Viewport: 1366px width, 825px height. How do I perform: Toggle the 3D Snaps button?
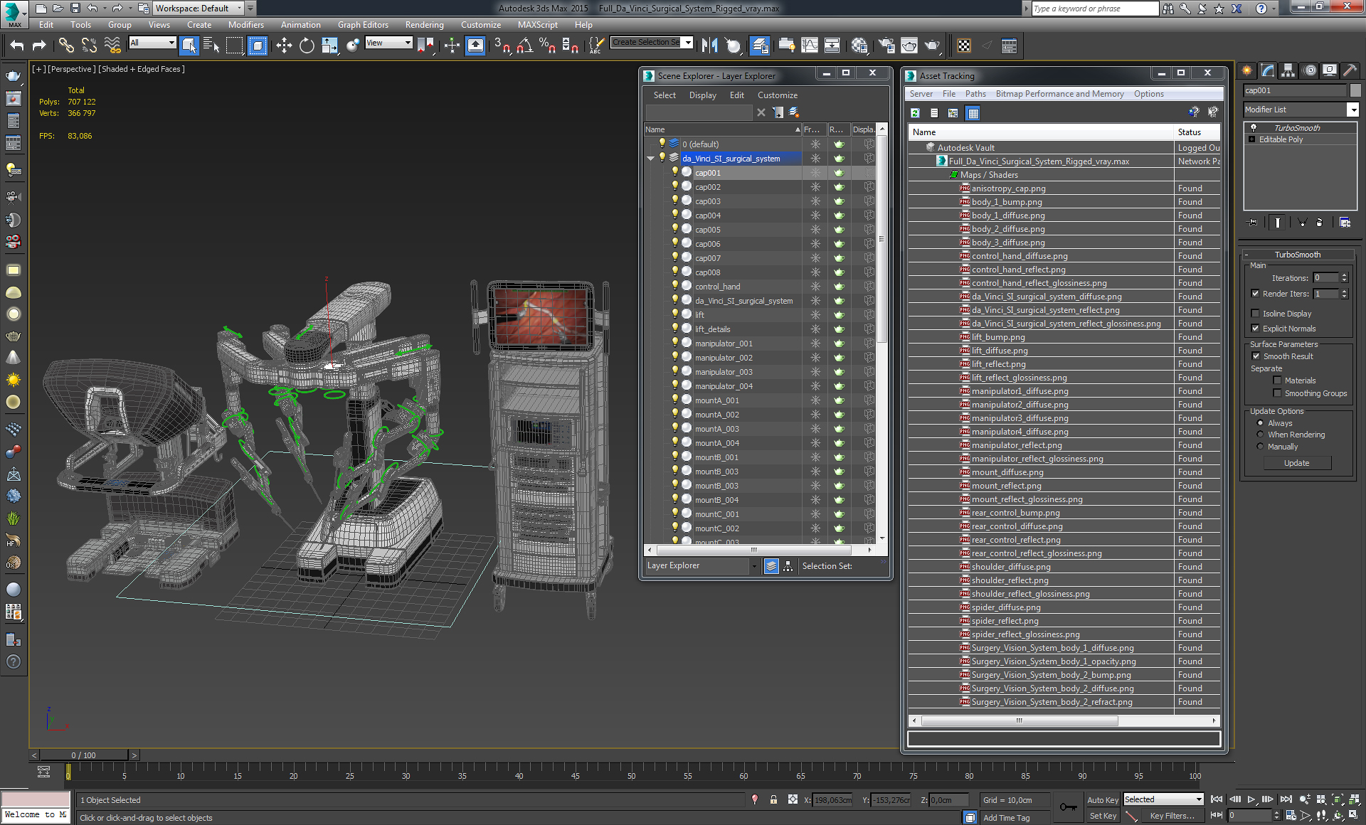tap(502, 46)
